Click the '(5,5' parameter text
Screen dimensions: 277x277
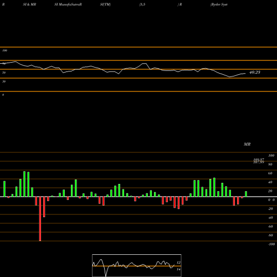point(142,4)
